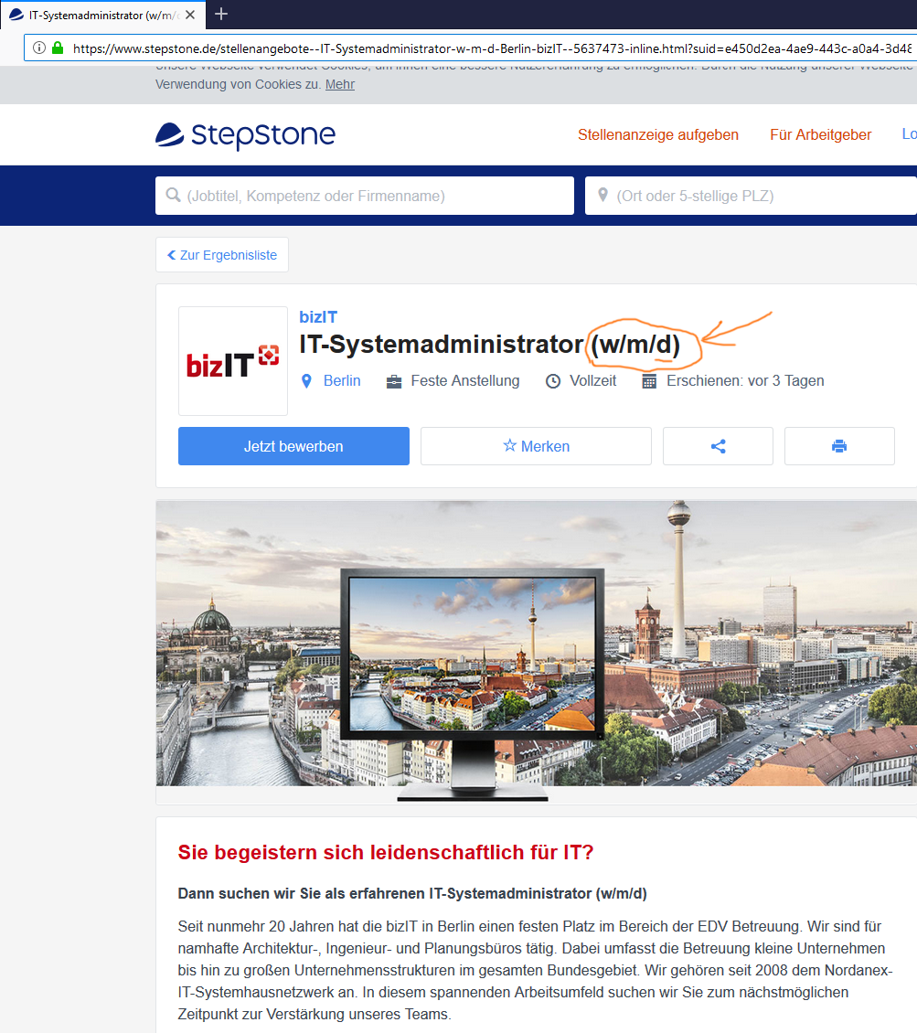Click the Vollzeit text
This screenshot has height=1033, width=917.
[592, 381]
